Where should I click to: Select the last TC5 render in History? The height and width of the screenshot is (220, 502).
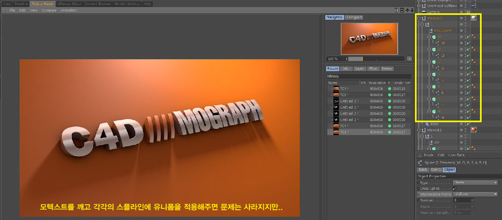tap(369, 132)
